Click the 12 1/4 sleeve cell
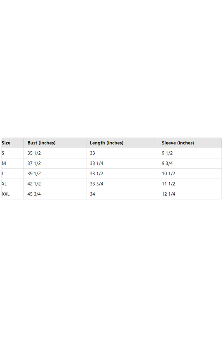The image size is (224, 337). click(169, 194)
